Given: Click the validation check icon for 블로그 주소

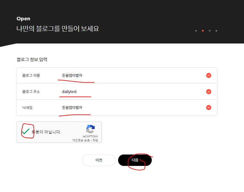Looking at the screenshot, I should 209,92.
